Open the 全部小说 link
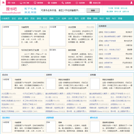 (x=126, y=12)
